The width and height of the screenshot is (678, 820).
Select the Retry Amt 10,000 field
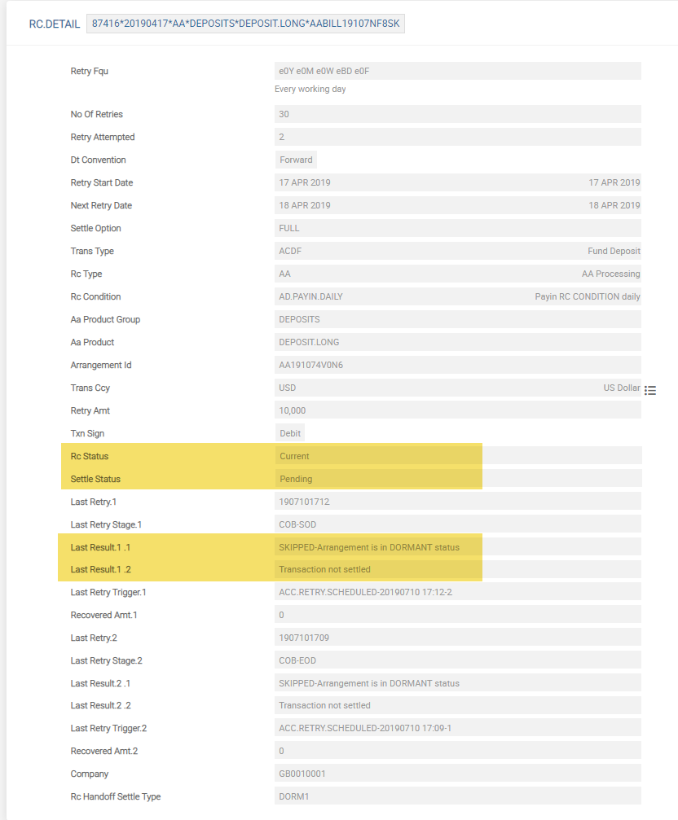tap(457, 410)
